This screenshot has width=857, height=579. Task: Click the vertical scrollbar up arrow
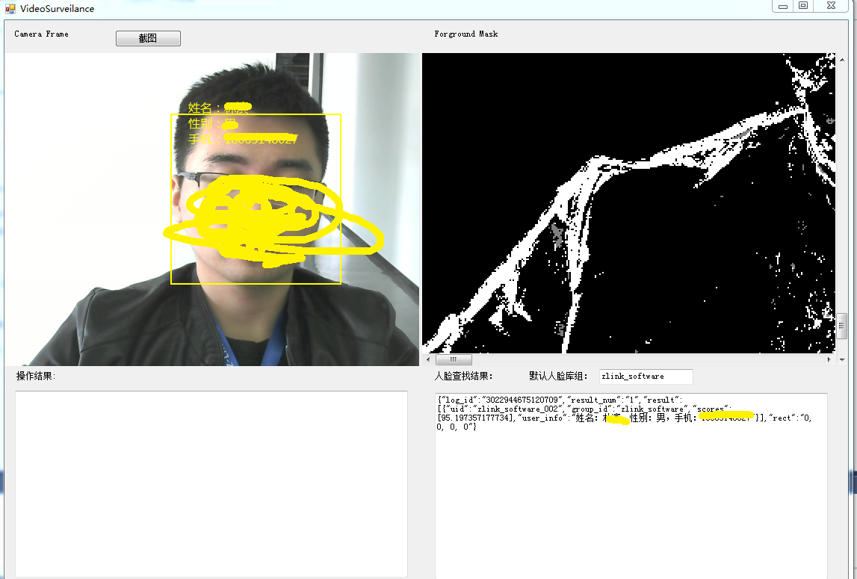pos(842,59)
